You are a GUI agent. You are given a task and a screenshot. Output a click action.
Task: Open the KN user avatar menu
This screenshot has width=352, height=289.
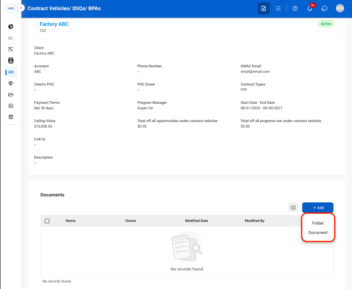click(340, 8)
